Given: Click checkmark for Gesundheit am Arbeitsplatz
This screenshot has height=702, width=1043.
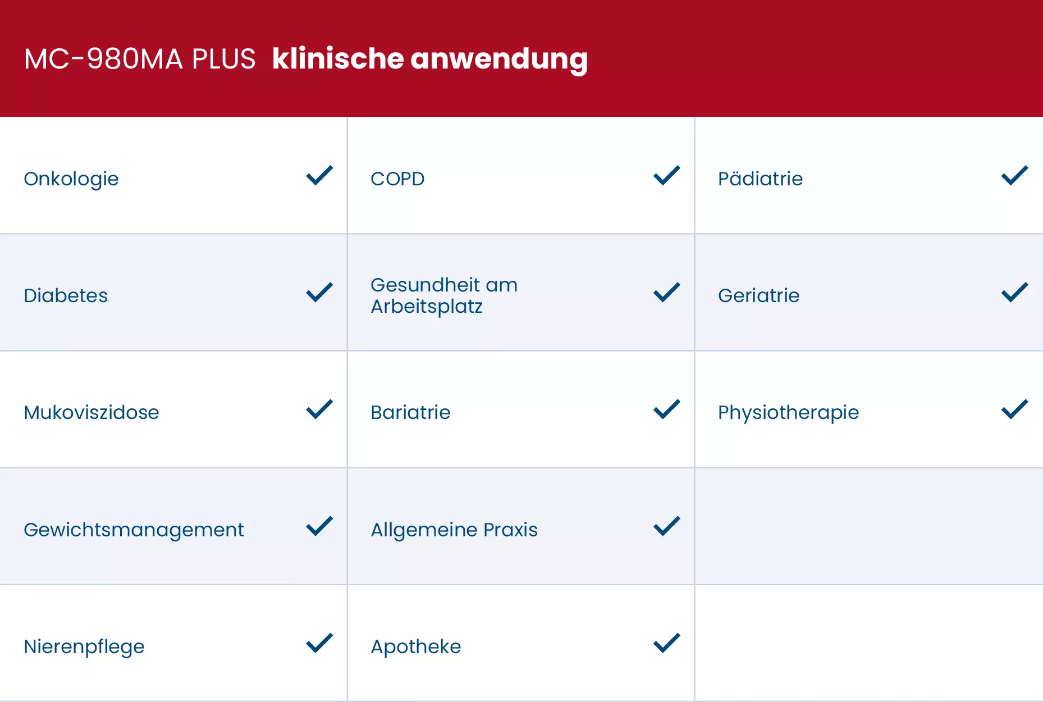Looking at the screenshot, I should [x=667, y=293].
